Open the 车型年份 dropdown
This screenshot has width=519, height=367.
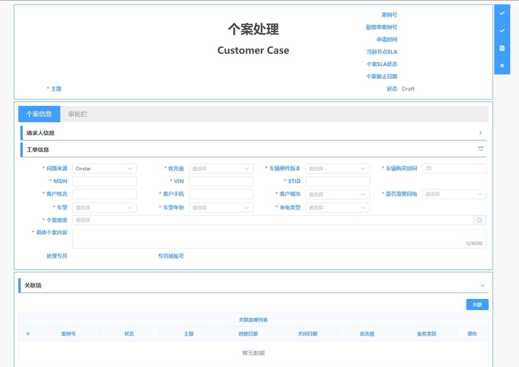(221, 208)
